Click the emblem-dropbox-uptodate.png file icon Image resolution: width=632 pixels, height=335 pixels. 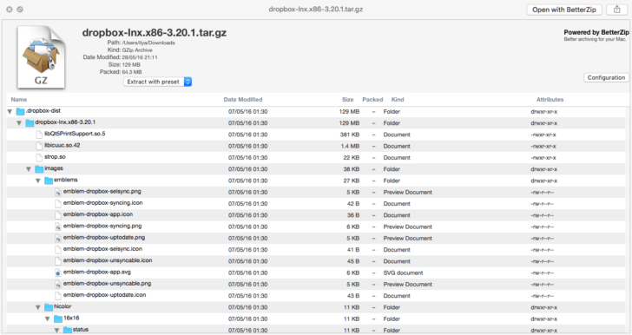pyautogui.click(x=58, y=238)
